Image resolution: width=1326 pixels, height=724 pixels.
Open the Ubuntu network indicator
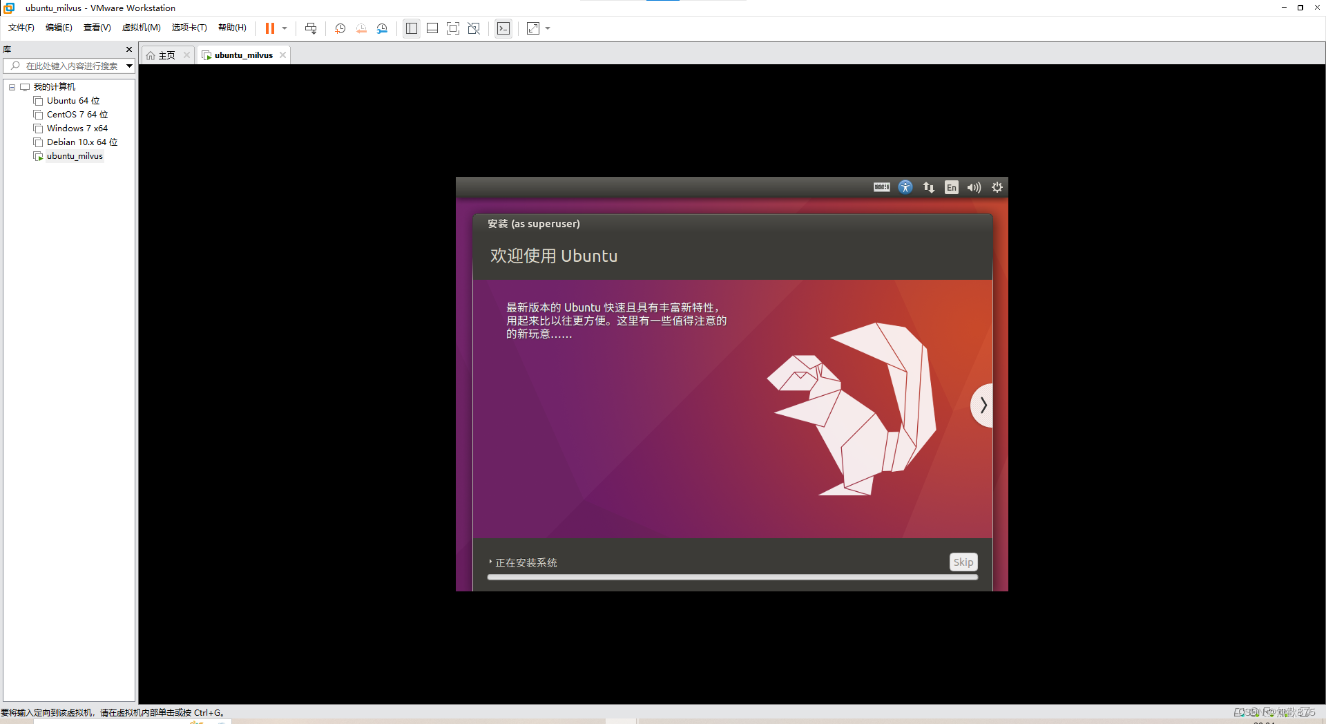[929, 187]
